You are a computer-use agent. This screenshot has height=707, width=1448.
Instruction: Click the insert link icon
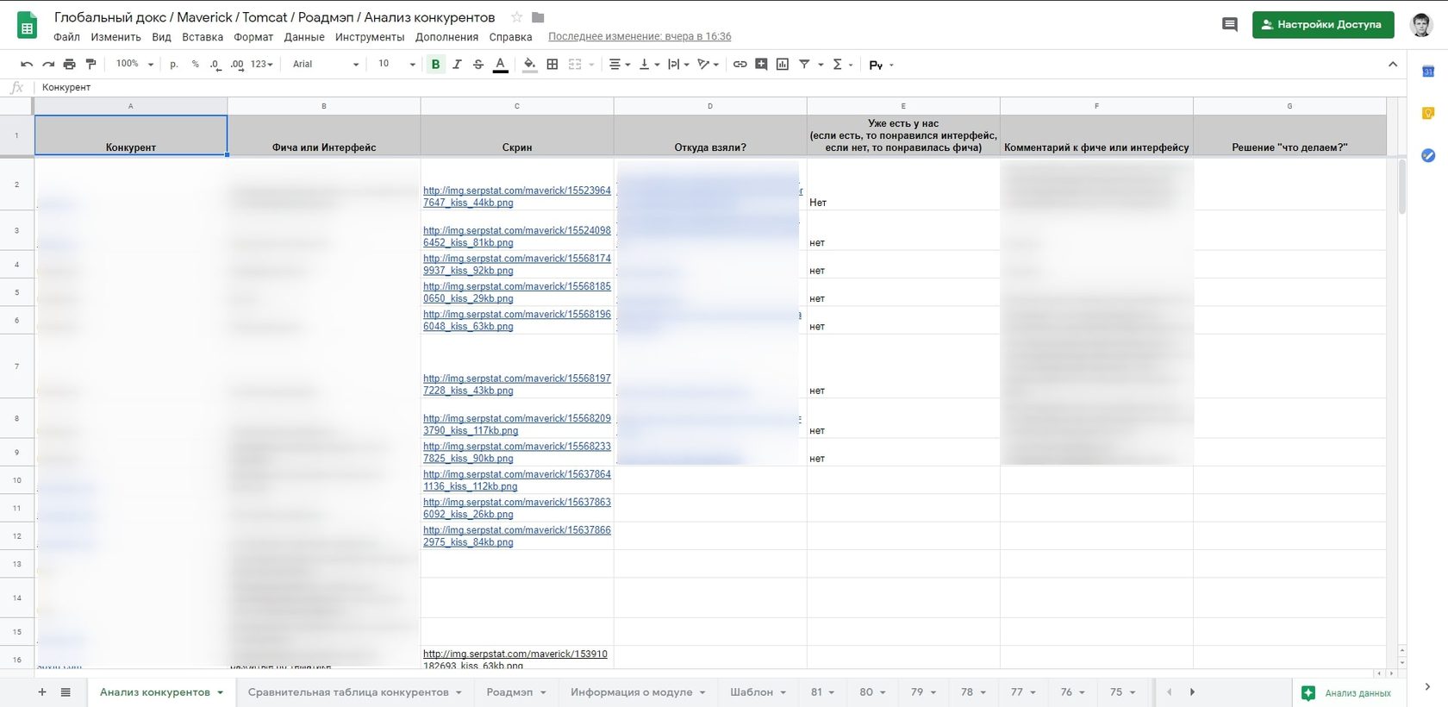tap(740, 64)
